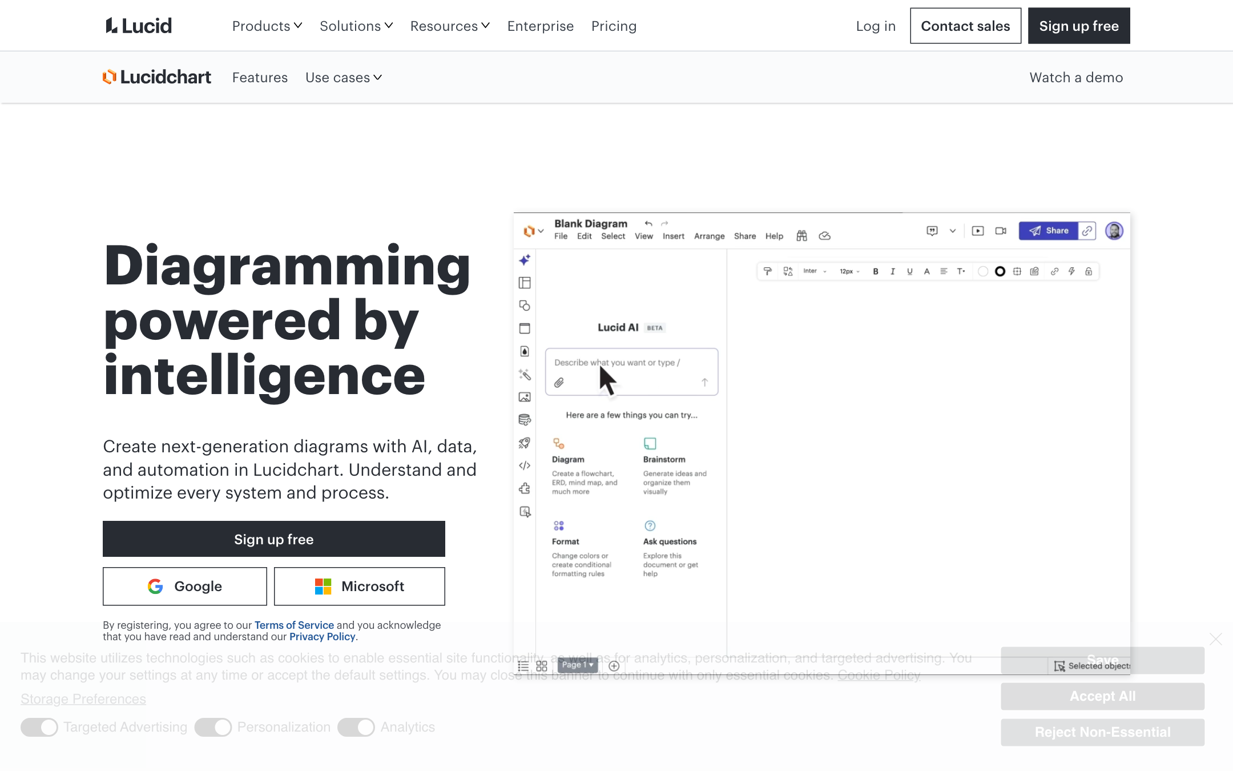Click the add page plus icon

pyautogui.click(x=614, y=666)
